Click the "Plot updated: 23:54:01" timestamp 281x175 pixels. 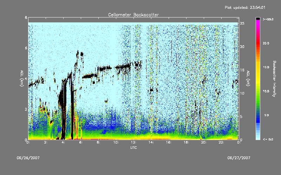[x=245, y=7]
